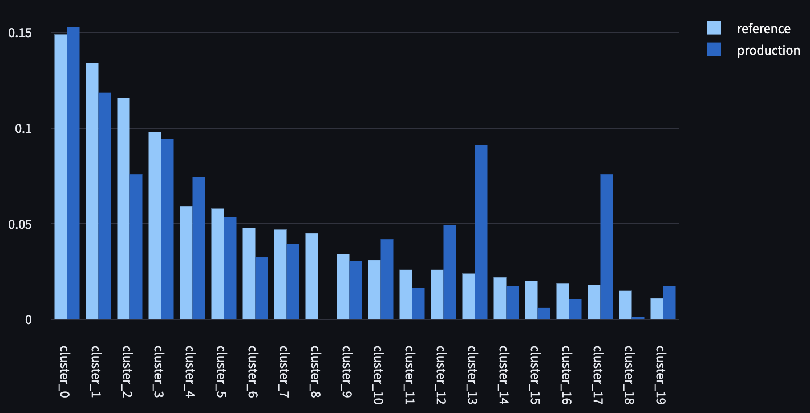Image resolution: width=810 pixels, height=413 pixels.
Task: Click the production bar for cluster_2
Action: pyautogui.click(x=136, y=246)
